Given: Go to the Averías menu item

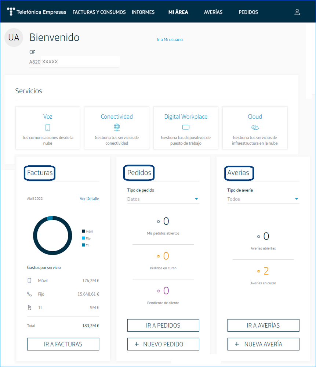Looking at the screenshot, I should [x=213, y=12].
